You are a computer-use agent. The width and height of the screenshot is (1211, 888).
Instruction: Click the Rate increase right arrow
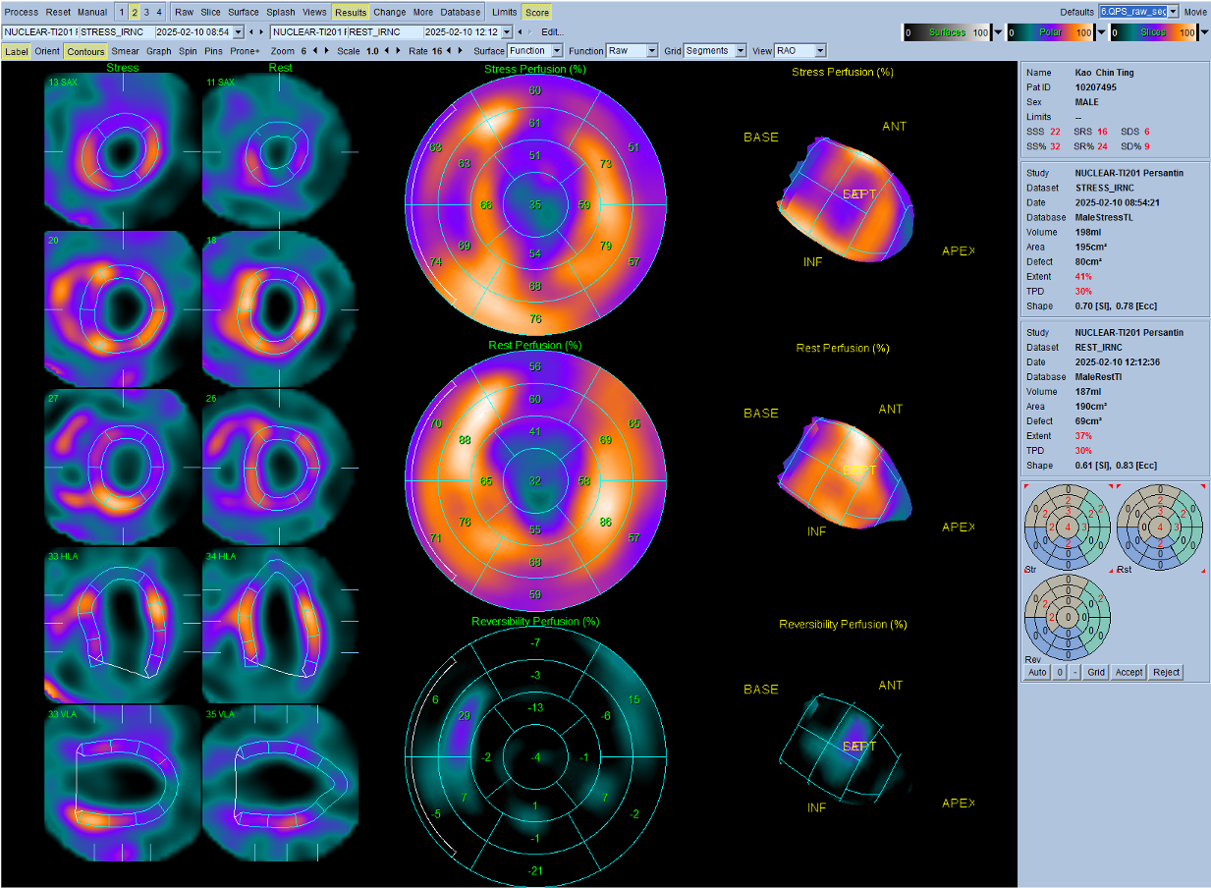pyautogui.click(x=459, y=50)
